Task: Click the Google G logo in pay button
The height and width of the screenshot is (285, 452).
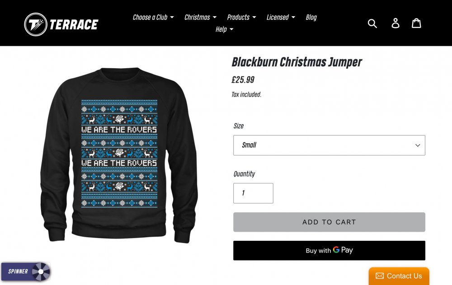Action: [336, 250]
